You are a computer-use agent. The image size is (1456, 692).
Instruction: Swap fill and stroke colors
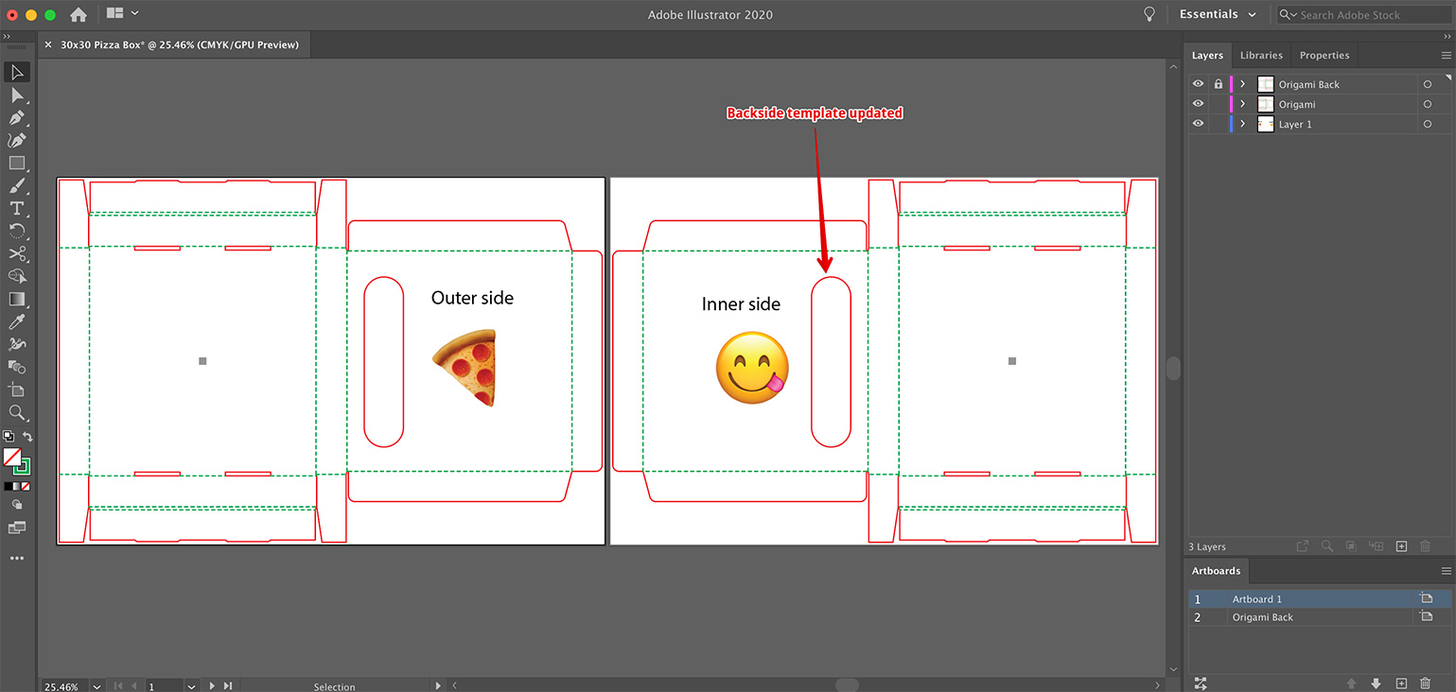pos(27,437)
